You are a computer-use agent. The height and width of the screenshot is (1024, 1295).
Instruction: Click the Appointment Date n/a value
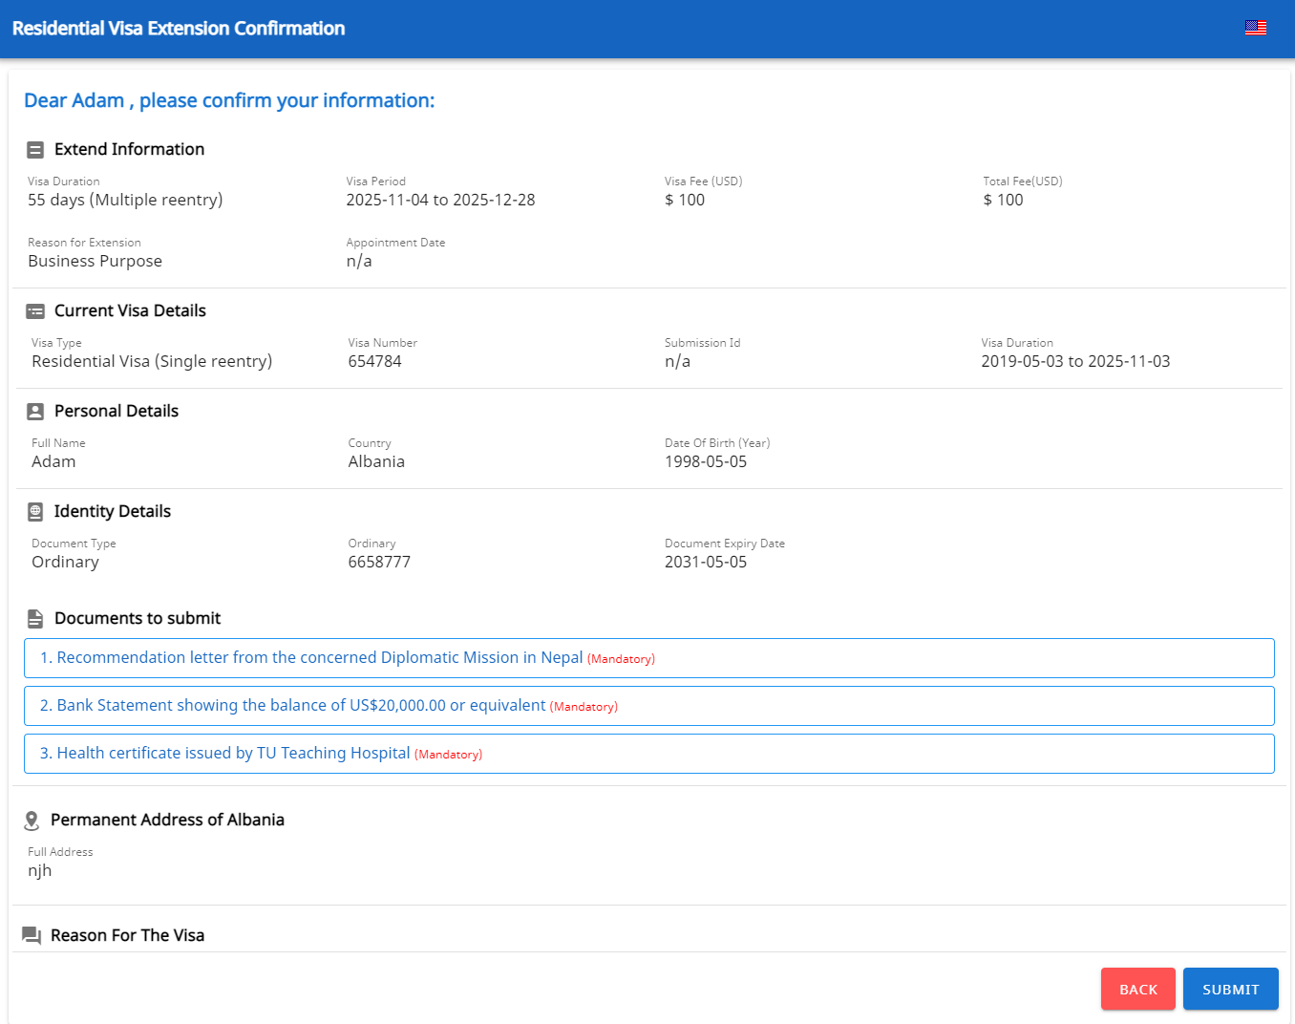click(x=359, y=261)
